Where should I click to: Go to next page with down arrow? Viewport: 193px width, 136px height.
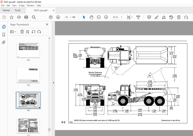[58, 17]
